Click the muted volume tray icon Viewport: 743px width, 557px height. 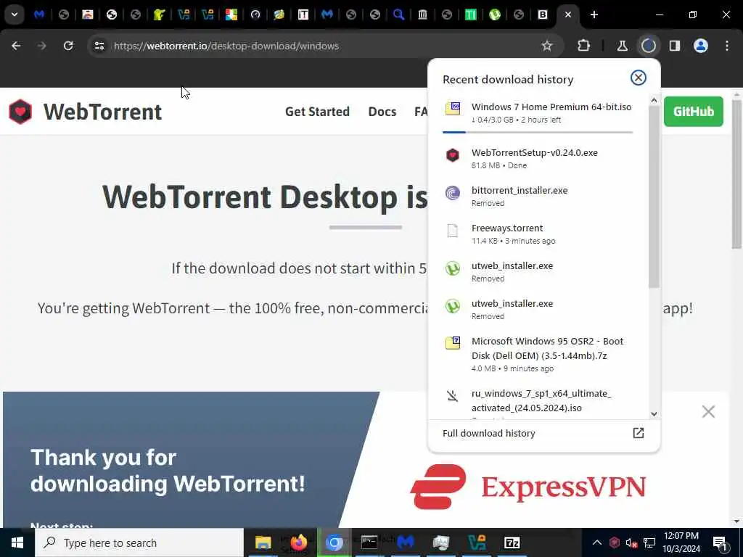(x=631, y=542)
